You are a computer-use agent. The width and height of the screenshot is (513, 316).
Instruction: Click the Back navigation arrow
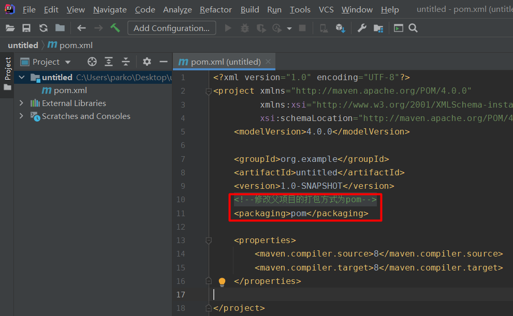81,28
